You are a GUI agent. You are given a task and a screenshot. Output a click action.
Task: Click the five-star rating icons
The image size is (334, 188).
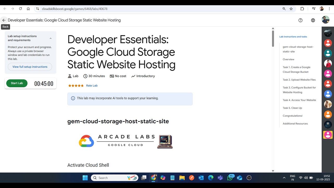(76, 86)
